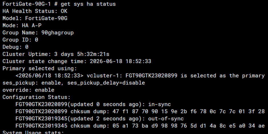The image size is (268, 134).
Task: Click the HA Health Status OK line
Action: coord(35,11)
